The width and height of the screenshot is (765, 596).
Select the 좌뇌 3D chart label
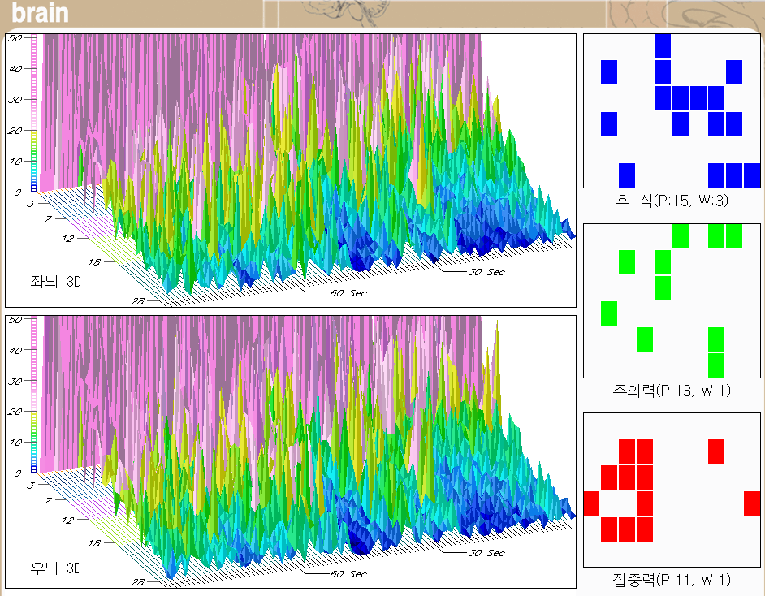[55, 282]
